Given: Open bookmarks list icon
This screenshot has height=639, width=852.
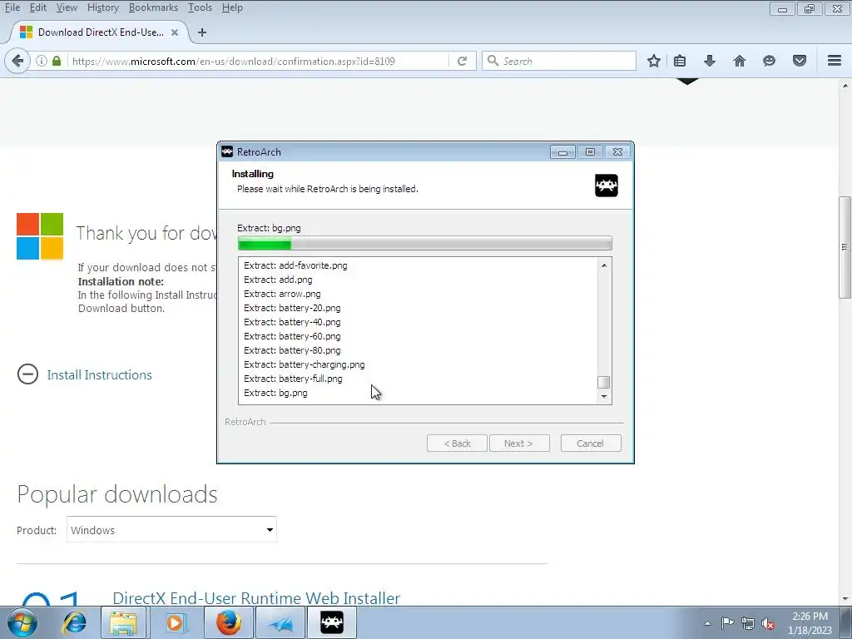Looking at the screenshot, I should 680,61.
